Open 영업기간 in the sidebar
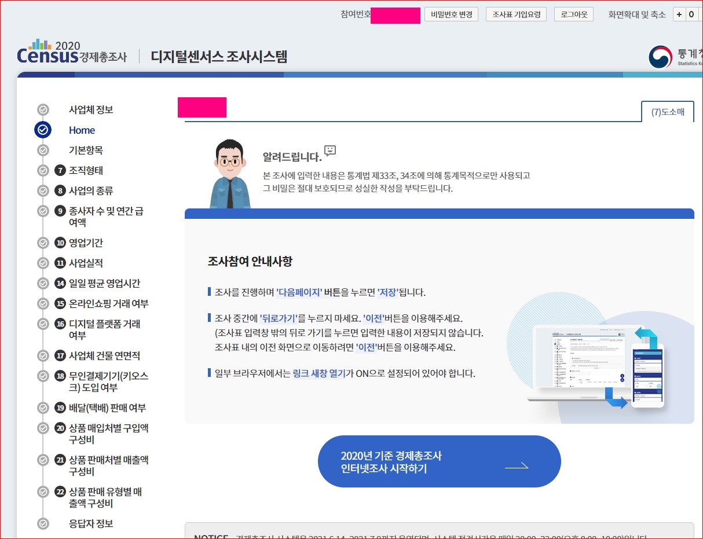Screen dimensions: 703x539 point(86,243)
